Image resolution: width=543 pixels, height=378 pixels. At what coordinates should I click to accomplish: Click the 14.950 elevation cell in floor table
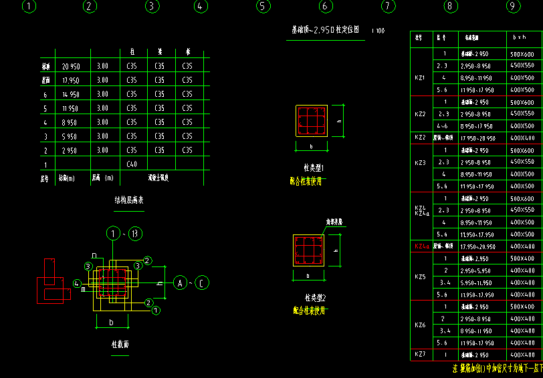point(71,94)
